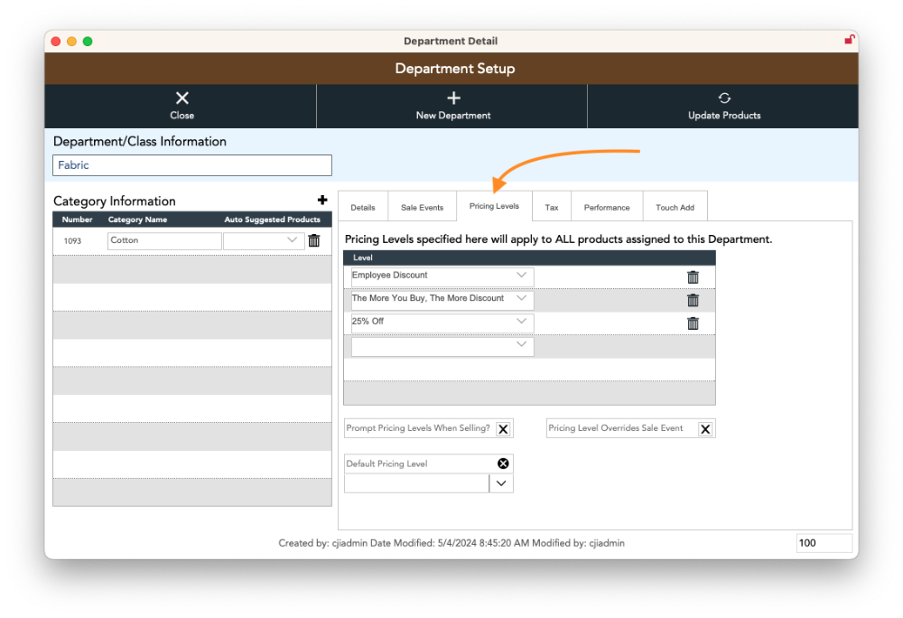The width and height of the screenshot is (903, 618).
Task: Open Auto Suggested Products dropdown for Cotton
Action: coord(292,240)
